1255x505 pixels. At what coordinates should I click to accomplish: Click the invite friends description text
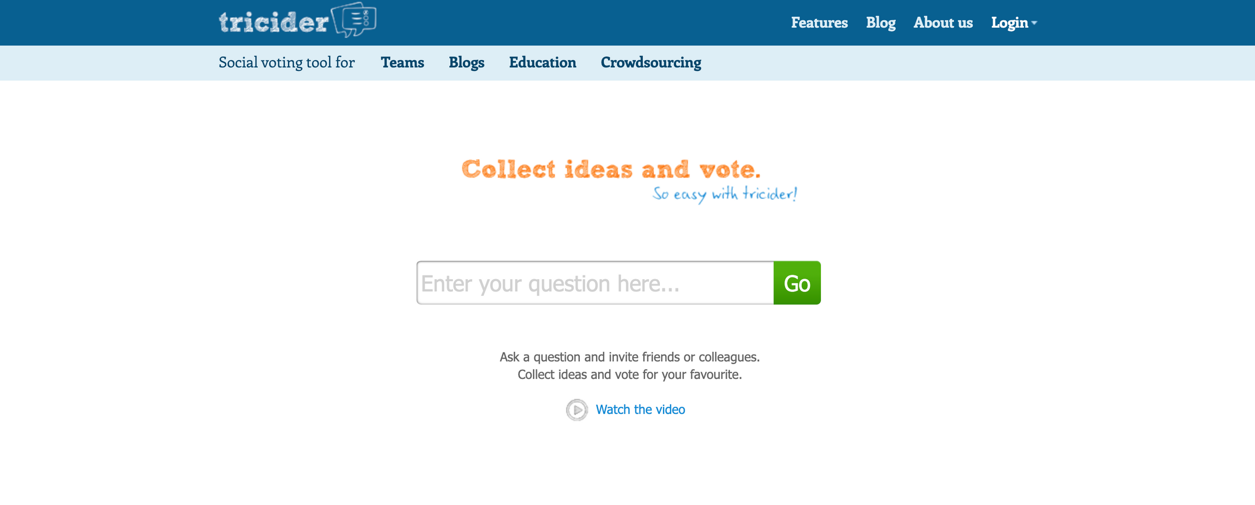tap(629, 357)
